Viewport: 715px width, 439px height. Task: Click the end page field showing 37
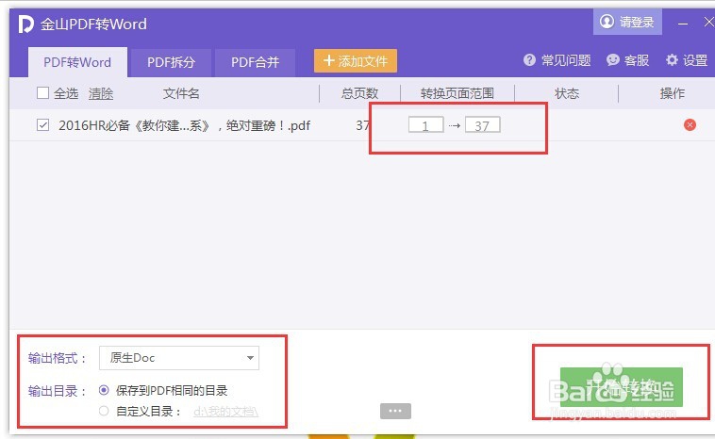coord(482,124)
